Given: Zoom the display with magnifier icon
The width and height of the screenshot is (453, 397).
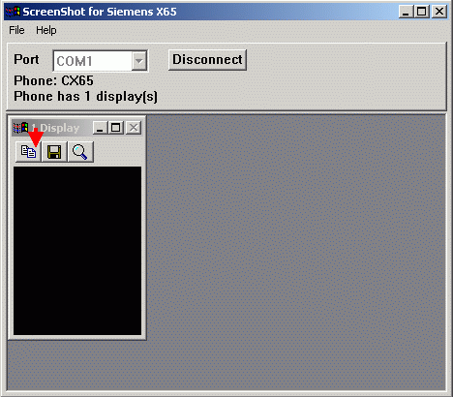Looking at the screenshot, I should click(x=80, y=151).
